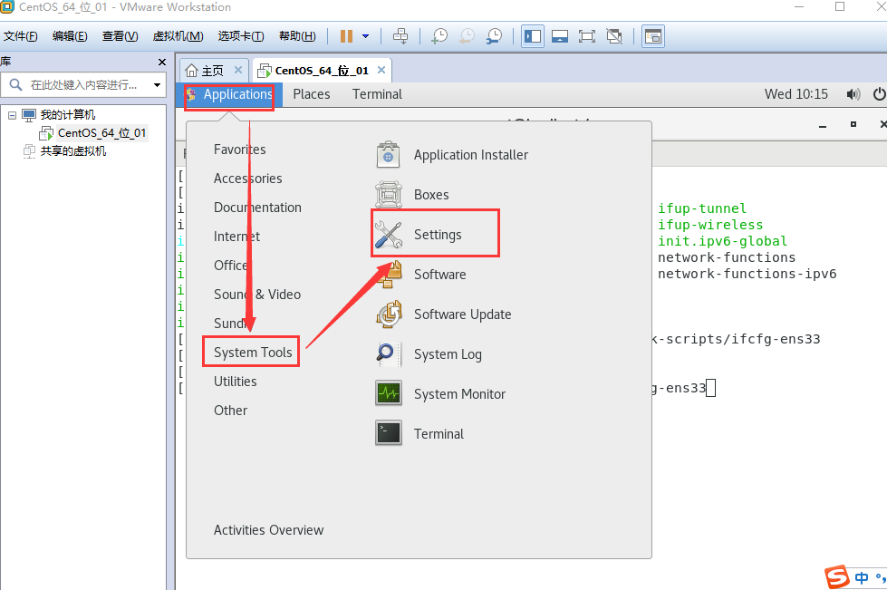Toggle Unity mode icon
This screenshot has height=590, width=887.
coord(613,36)
